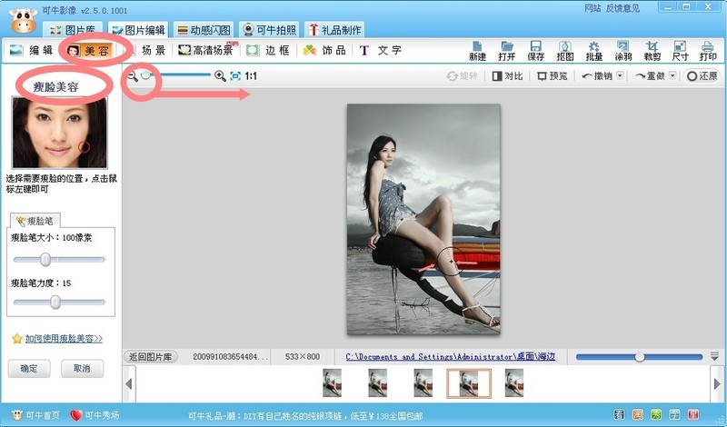Click the 1:1 actual size button
The width and height of the screenshot is (727, 427).
[x=251, y=76]
